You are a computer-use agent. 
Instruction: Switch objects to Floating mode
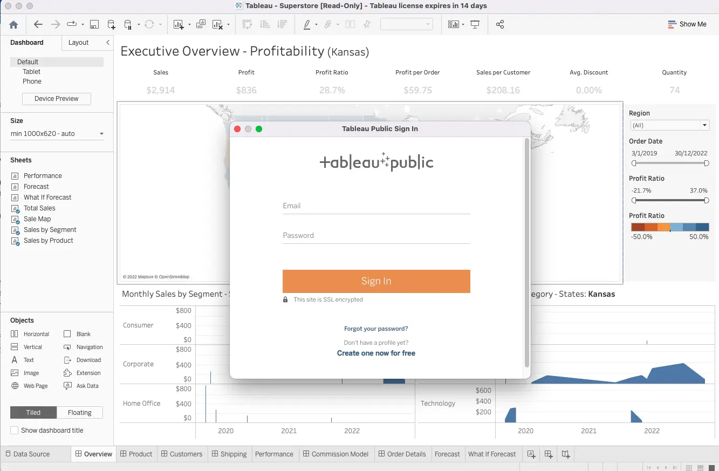click(79, 413)
